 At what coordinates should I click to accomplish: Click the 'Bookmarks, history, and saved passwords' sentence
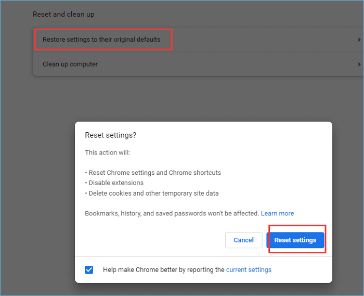(x=172, y=213)
